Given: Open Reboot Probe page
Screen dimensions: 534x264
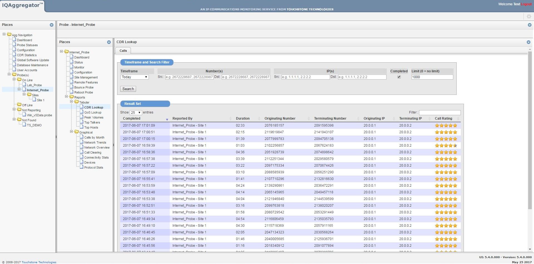Looking at the screenshot, I should pyautogui.click(x=83, y=92).
